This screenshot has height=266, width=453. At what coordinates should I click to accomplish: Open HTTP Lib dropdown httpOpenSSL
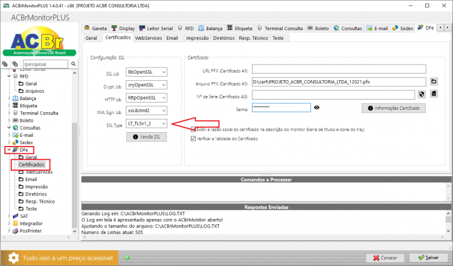pos(147,98)
